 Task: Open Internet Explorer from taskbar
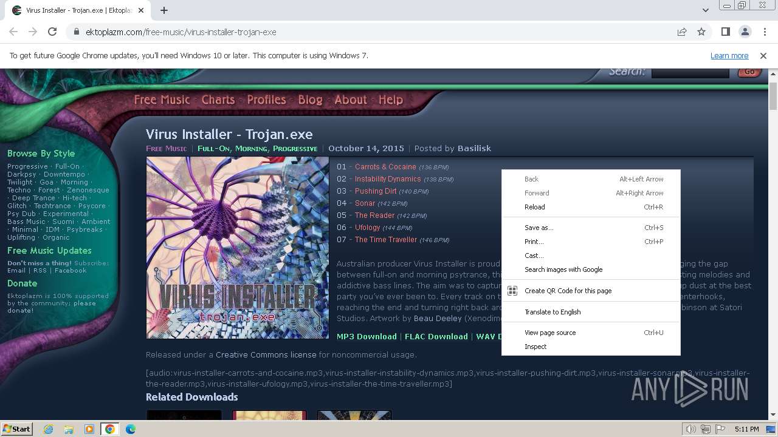pos(48,429)
